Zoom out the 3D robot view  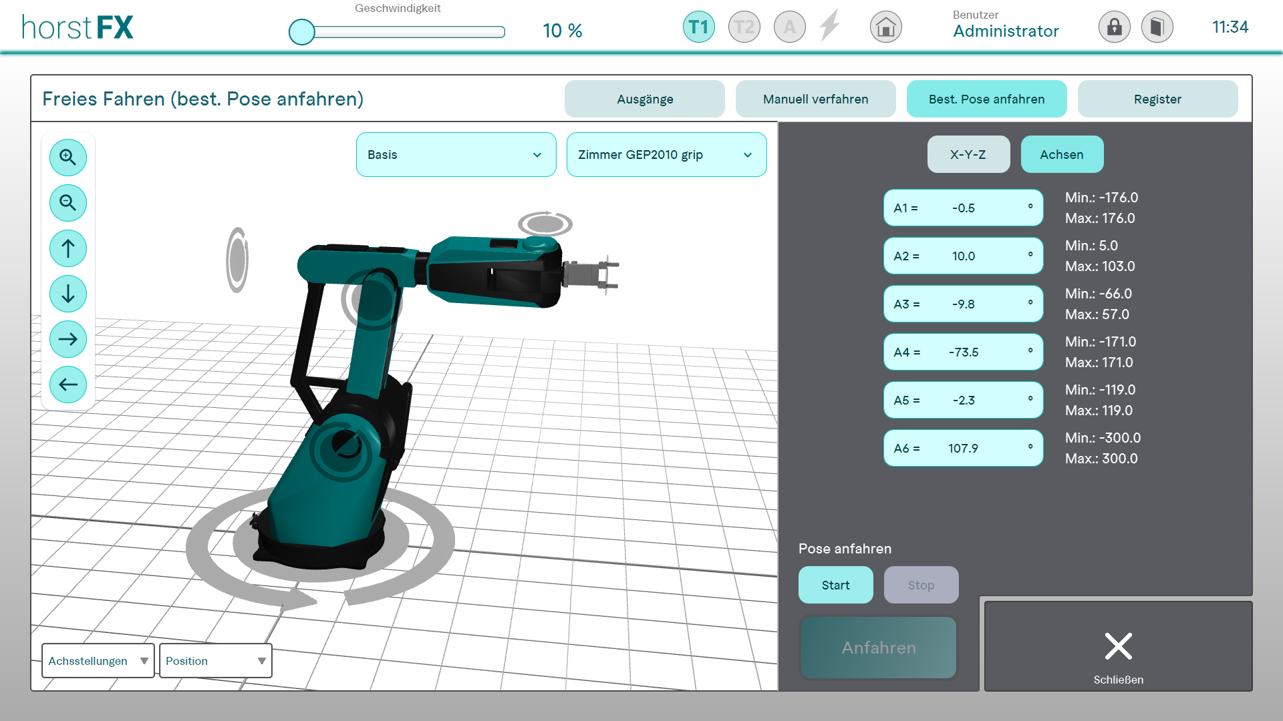[68, 203]
